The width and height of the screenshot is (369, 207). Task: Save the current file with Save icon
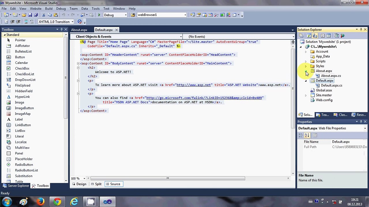click(x=30, y=15)
